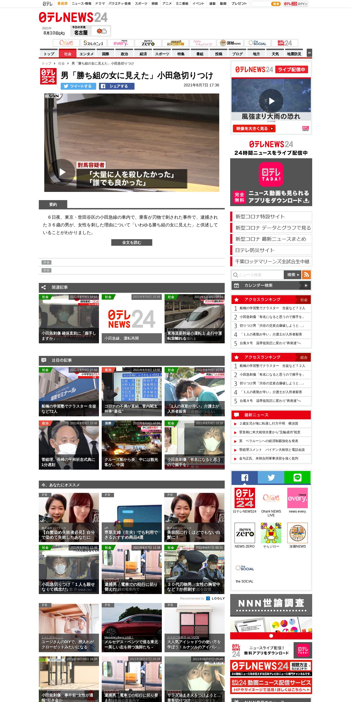Open 番組表 in the top menu
Viewport: 351px width, 702px height.
point(62,4)
